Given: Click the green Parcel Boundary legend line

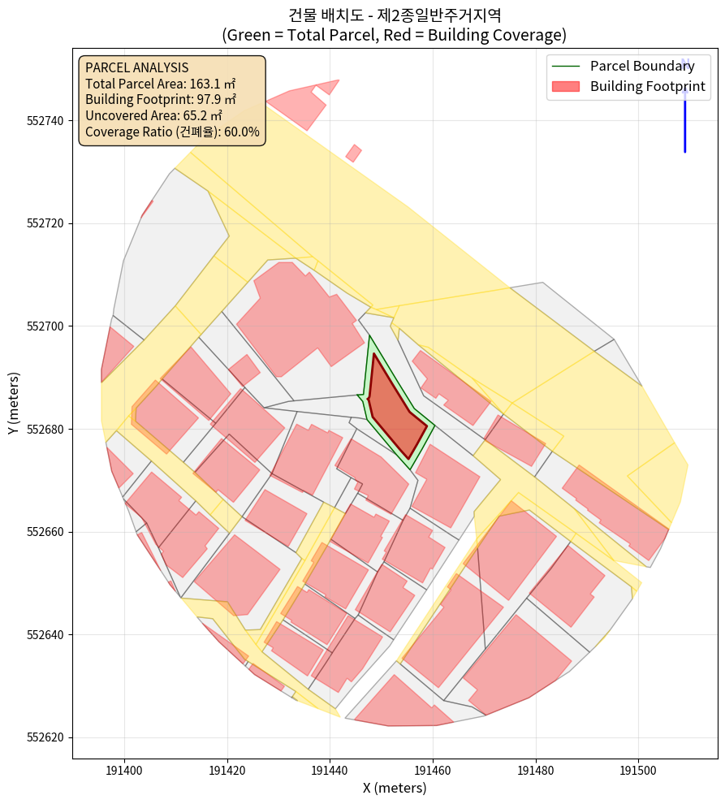Looking at the screenshot, I should tap(565, 66).
